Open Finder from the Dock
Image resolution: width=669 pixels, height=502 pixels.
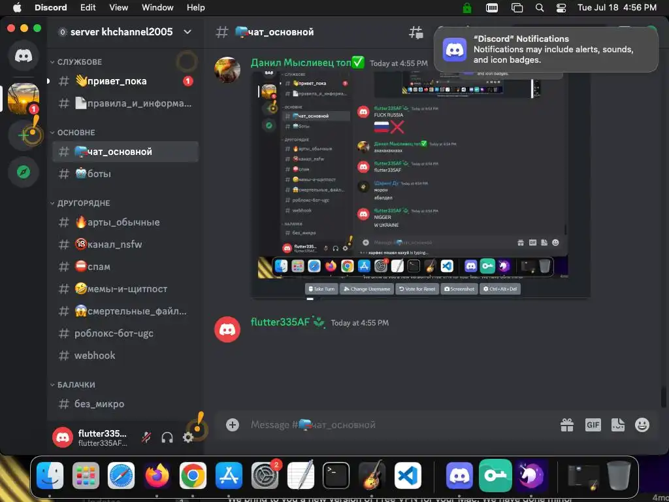point(50,476)
